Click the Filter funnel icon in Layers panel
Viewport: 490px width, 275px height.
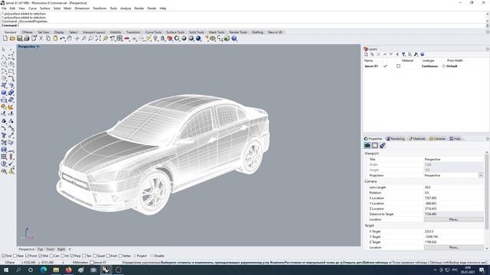[403, 54]
